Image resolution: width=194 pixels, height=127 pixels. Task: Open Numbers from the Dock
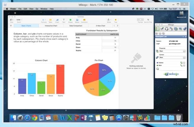[147, 118]
